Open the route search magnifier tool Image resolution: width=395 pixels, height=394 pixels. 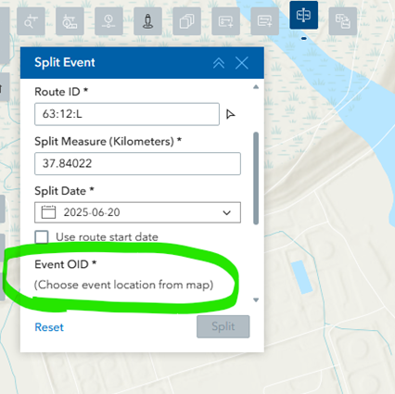31,21
